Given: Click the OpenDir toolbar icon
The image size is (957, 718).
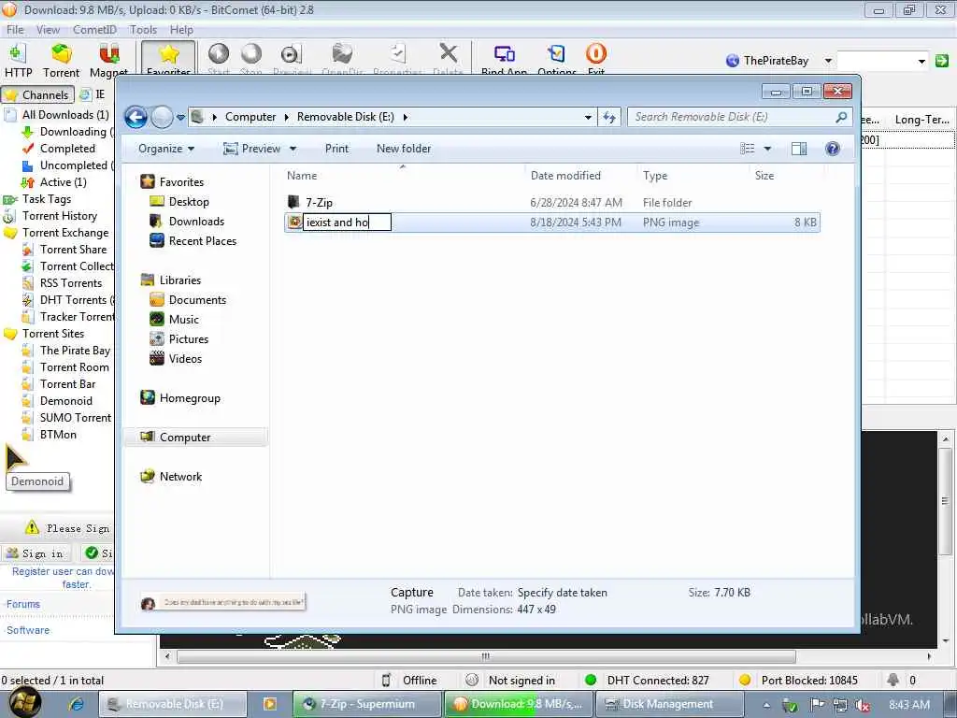Looking at the screenshot, I should tap(342, 54).
